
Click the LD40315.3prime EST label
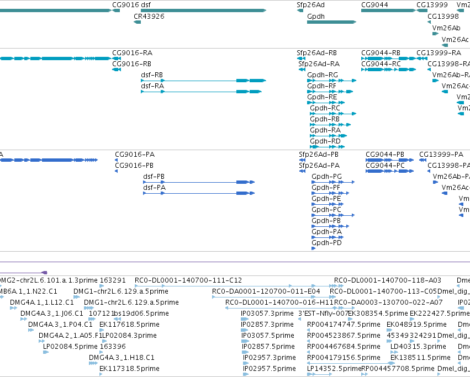418,347
